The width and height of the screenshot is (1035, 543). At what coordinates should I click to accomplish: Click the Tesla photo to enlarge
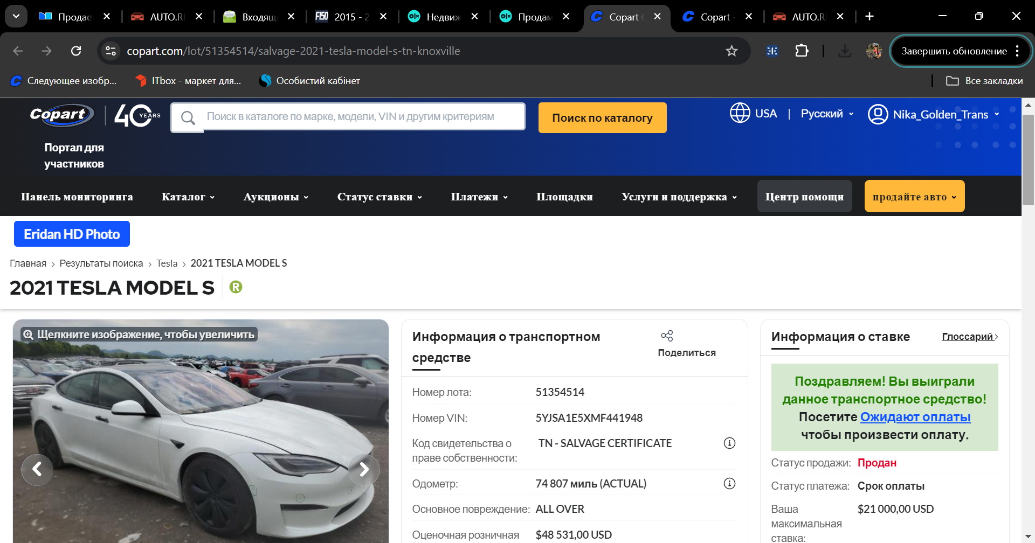[199, 431]
